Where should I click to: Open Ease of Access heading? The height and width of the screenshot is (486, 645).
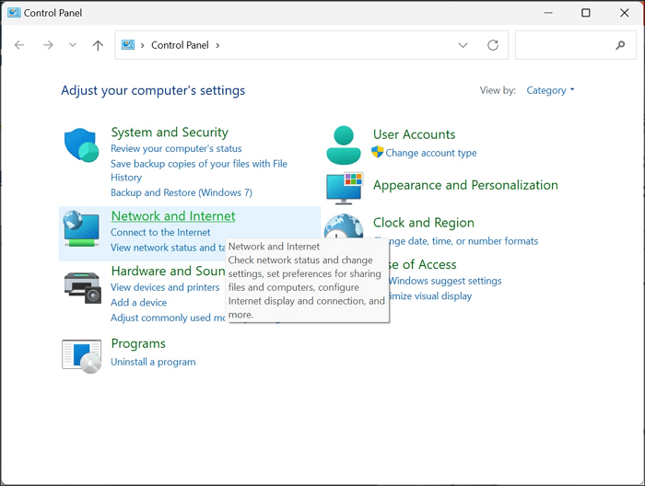(x=423, y=264)
